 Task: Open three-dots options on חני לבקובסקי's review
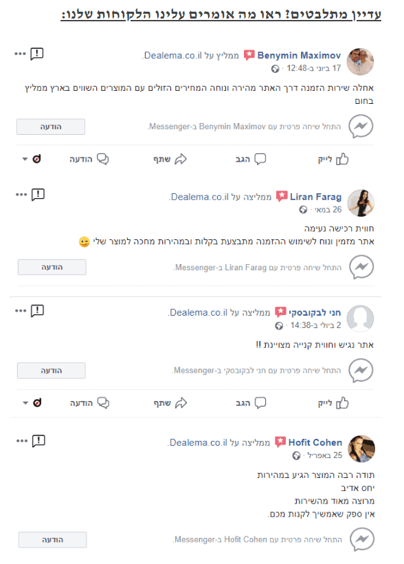click(21, 311)
